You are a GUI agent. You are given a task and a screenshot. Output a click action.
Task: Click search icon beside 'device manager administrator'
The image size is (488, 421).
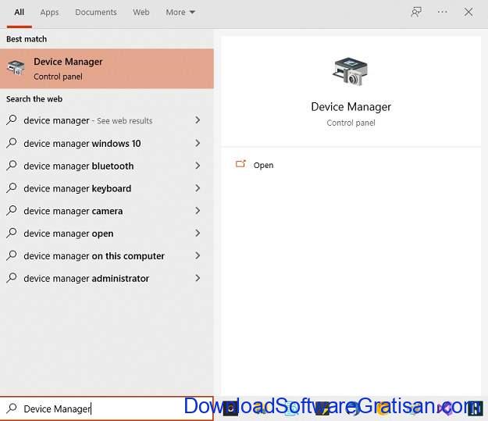point(12,278)
